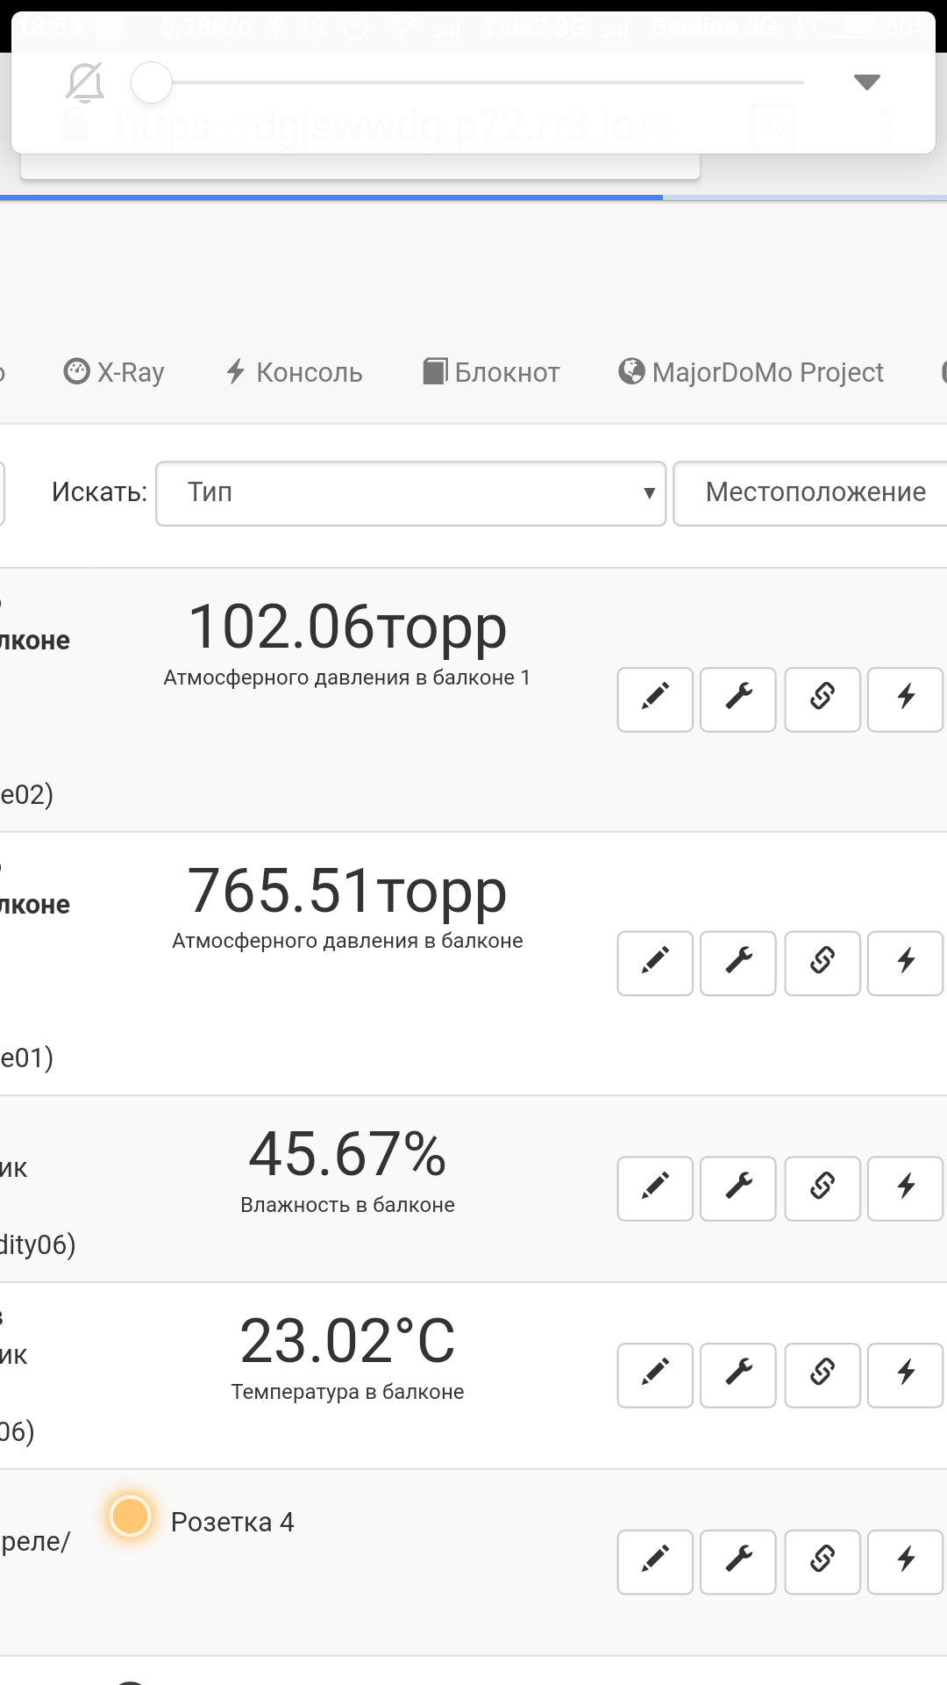Click the 23.02°C temperature value
The width and height of the screenshot is (947, 1685).
[347, 1341]
